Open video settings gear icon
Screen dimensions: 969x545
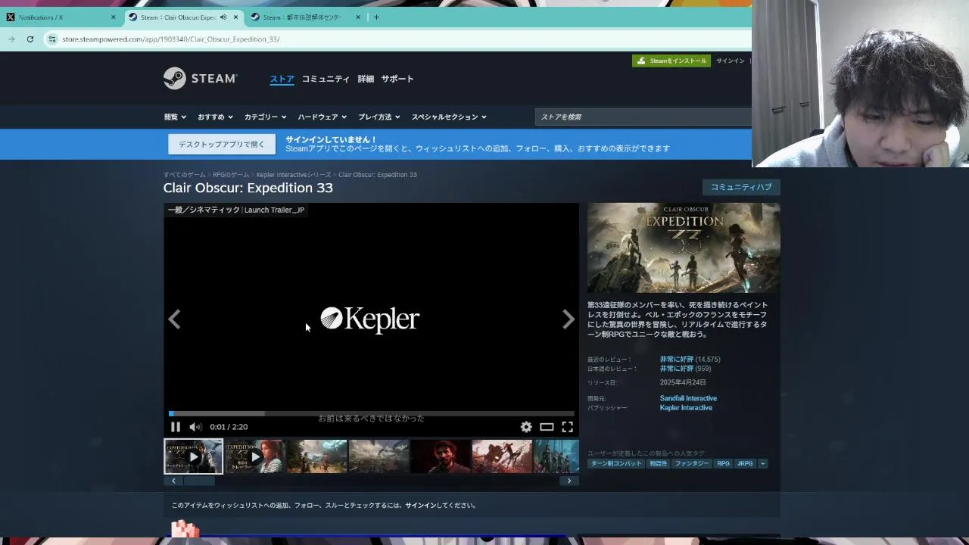526,427
